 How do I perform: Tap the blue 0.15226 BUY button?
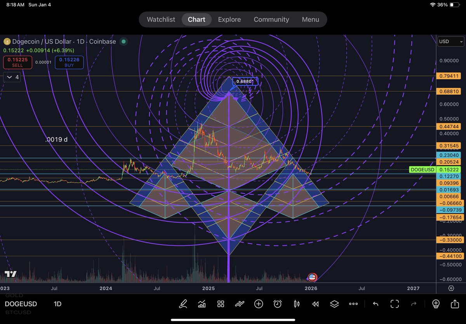[70, 62]
